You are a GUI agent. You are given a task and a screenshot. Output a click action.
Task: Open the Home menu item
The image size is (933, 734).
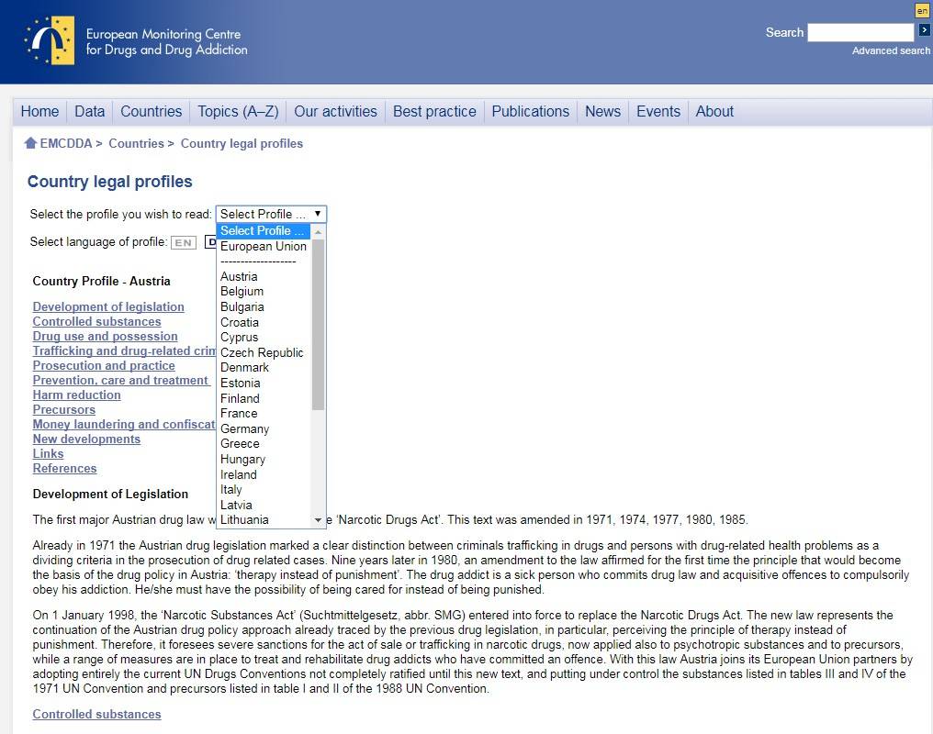click(39, 111)
